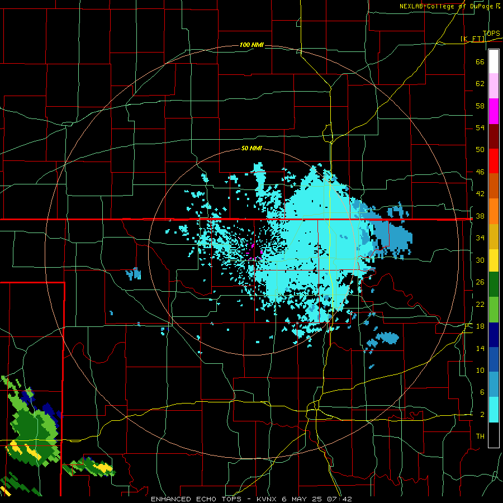This screenshot has width=503, height=503.
Task: Click the light pink legend swatch
Action: 493,86
